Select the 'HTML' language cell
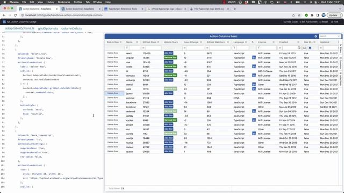 (236, 98)
